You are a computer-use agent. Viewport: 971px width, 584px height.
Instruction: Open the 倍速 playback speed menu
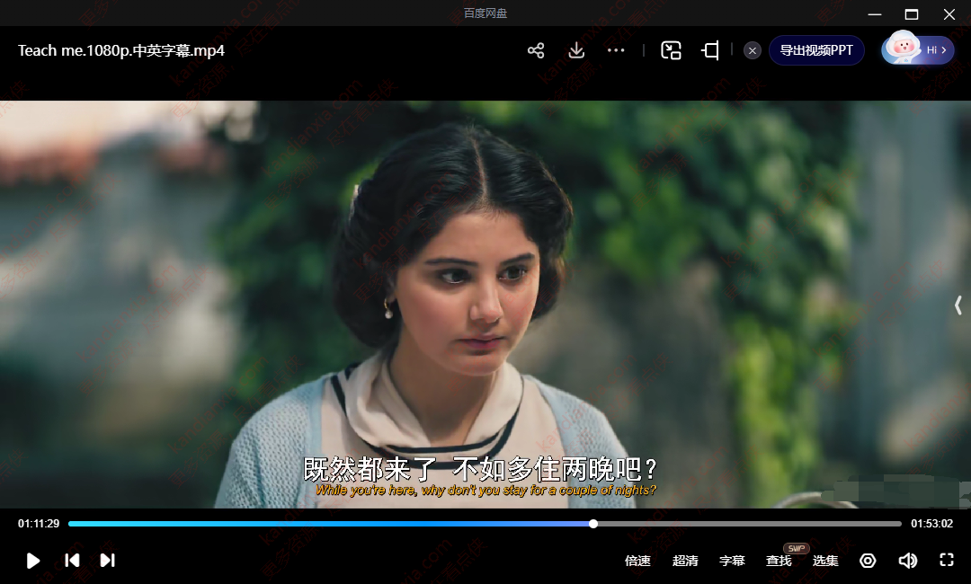(637, 562)
